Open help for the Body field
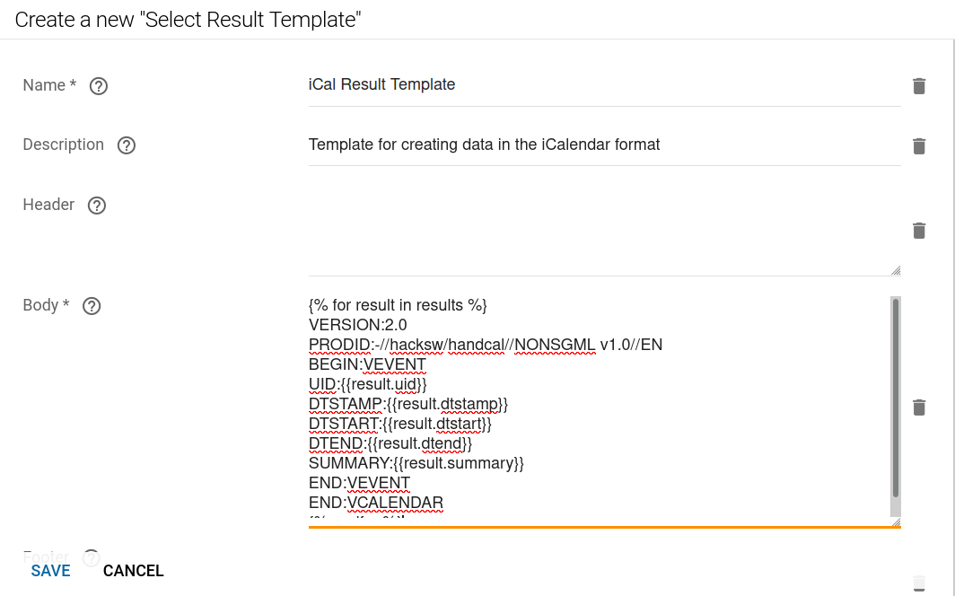955x596 pixels. 91,305
